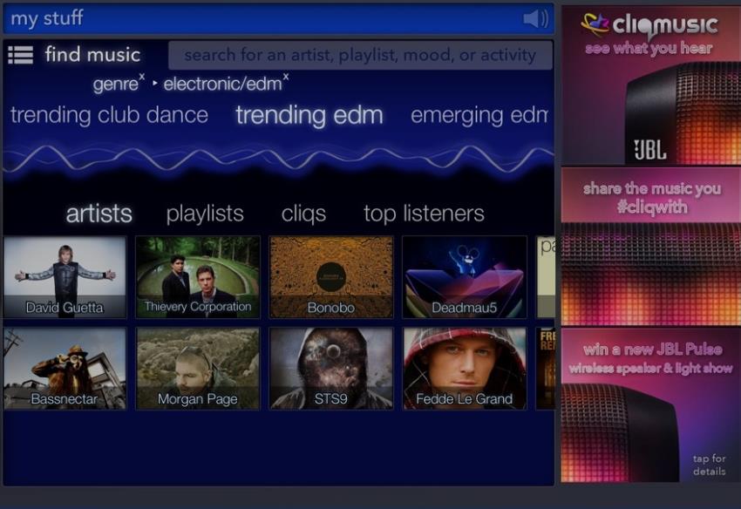
Task: Open the STS9 artist tile
Action: (x=330, y=369)
